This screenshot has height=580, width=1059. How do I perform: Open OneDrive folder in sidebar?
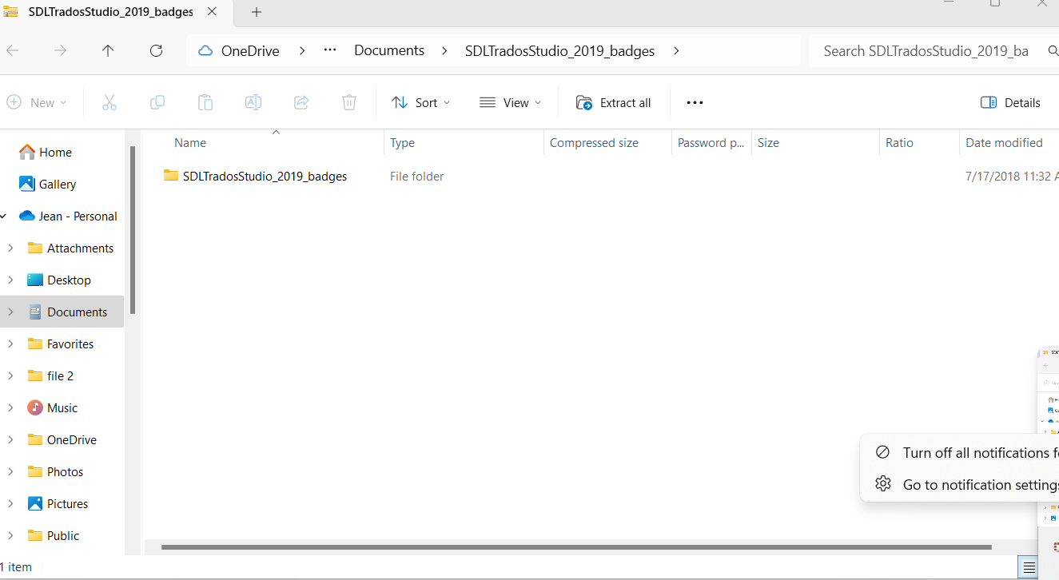click(62, 439)
